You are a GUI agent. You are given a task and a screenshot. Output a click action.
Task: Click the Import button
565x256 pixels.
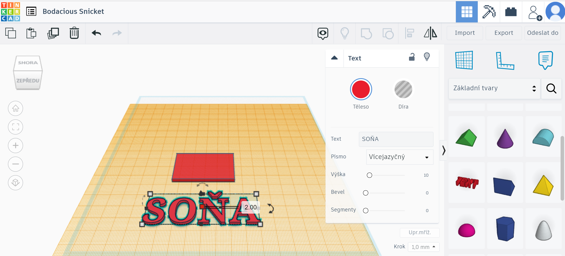465,33
